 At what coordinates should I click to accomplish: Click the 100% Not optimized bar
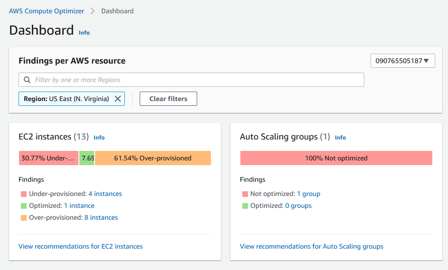336,158
